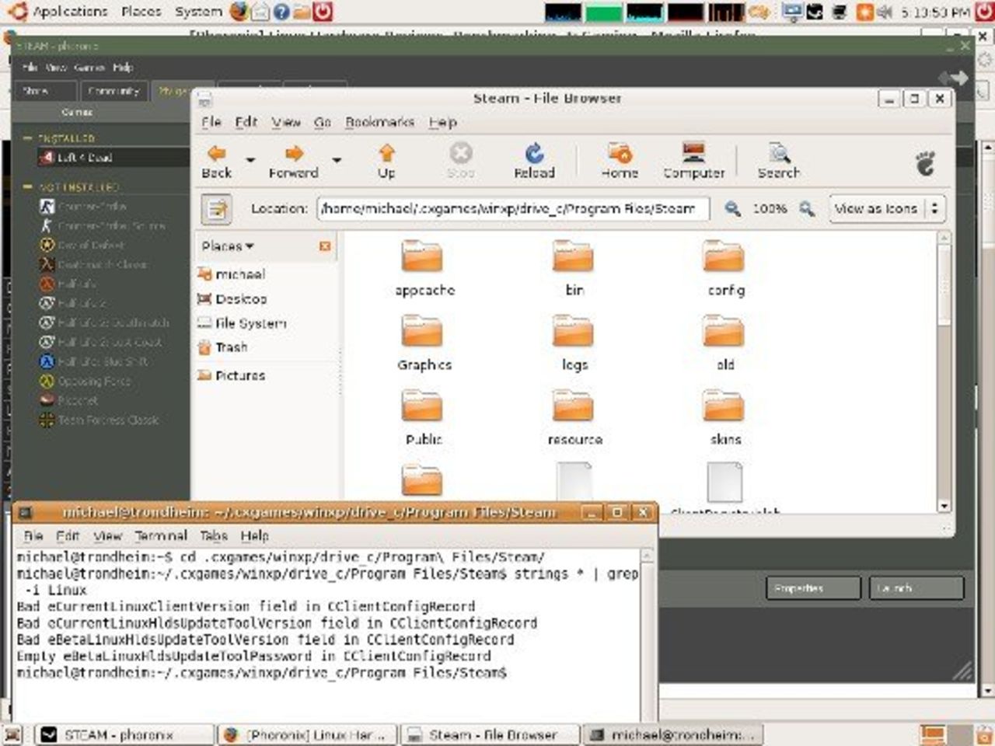This screenshot has height=746, width=995.
Task: Collapse the NOT INSTALLED games section
Action: click(28, 187)
